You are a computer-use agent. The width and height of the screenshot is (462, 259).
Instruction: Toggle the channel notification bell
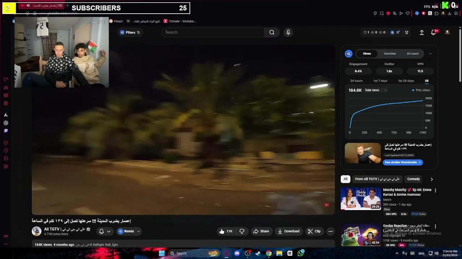coord(101,231)
